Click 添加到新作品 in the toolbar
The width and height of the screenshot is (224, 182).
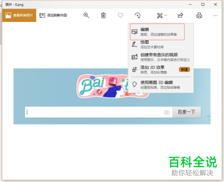(x=53, y=15)
